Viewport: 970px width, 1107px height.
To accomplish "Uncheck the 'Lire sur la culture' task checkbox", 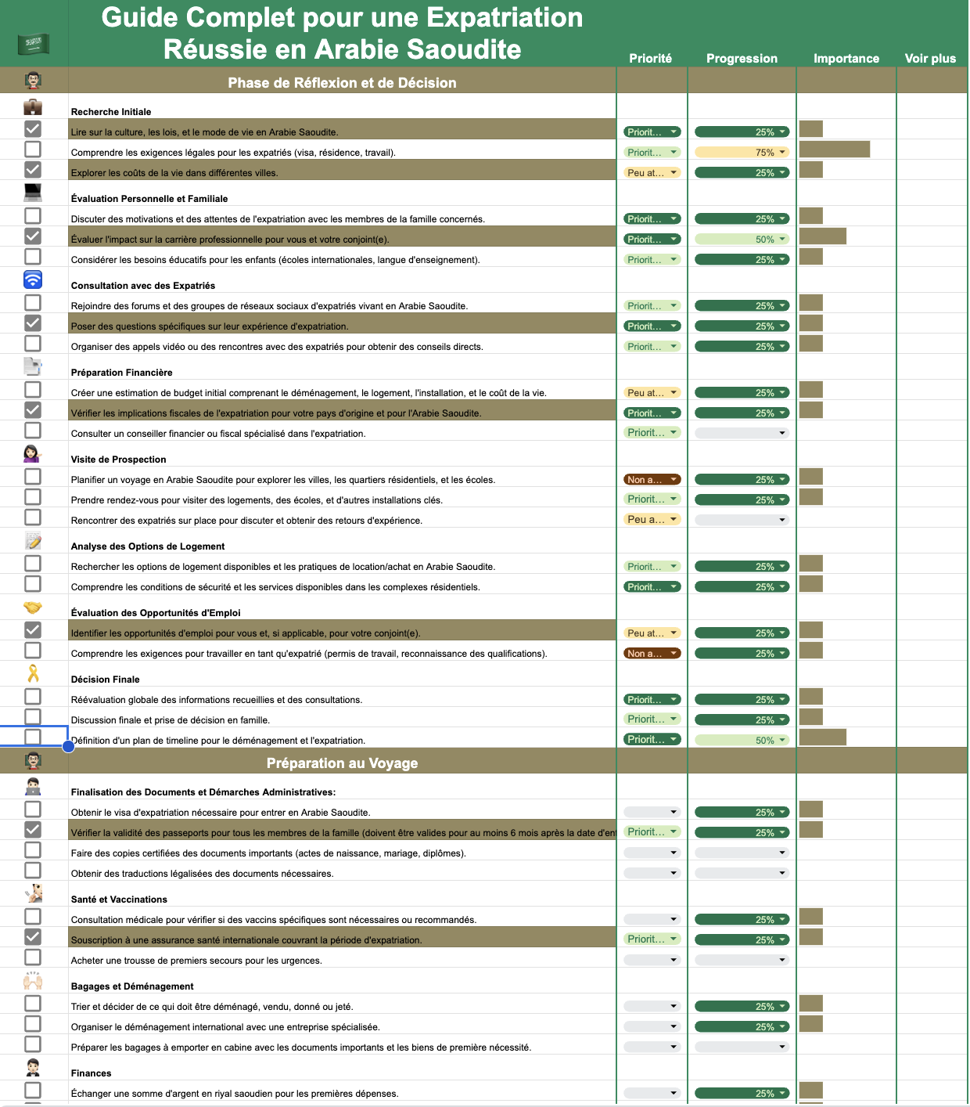I will point(33,128).
